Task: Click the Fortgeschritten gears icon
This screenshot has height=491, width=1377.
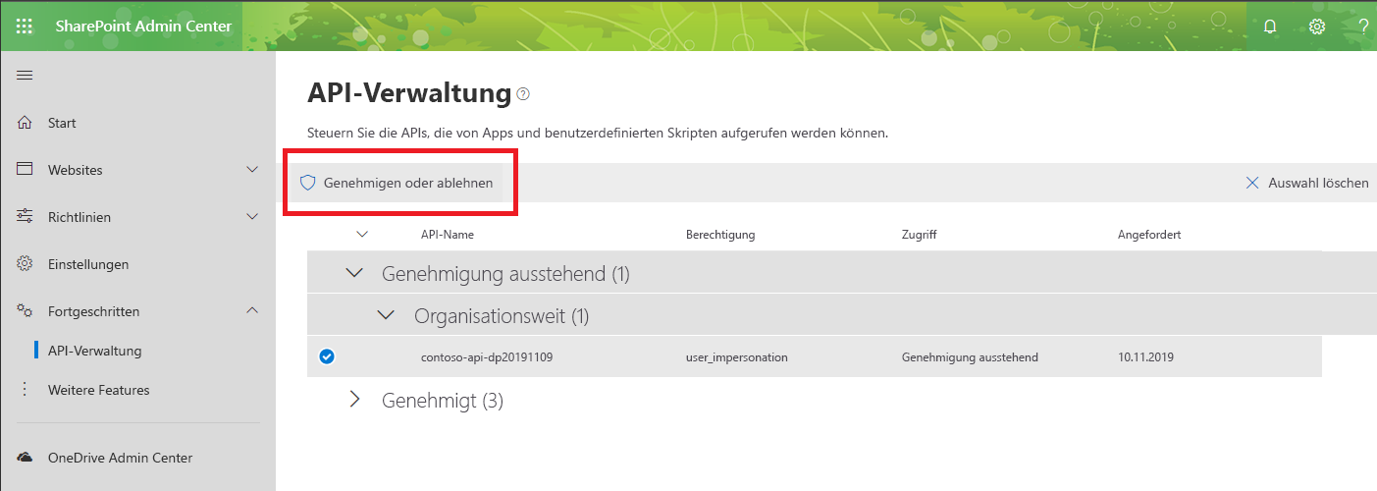Action: click(x=26, y=310)
